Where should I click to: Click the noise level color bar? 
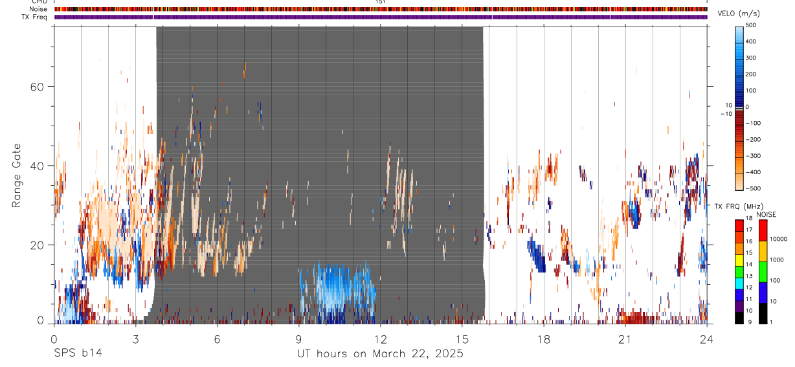click(763, 271)
